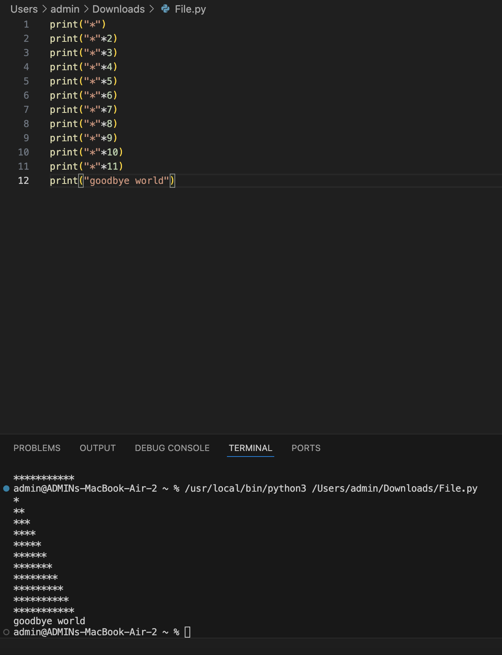Click the Python file icon in breadcrumbs
The height and width of the screenshot is (655, 502).
165,9
